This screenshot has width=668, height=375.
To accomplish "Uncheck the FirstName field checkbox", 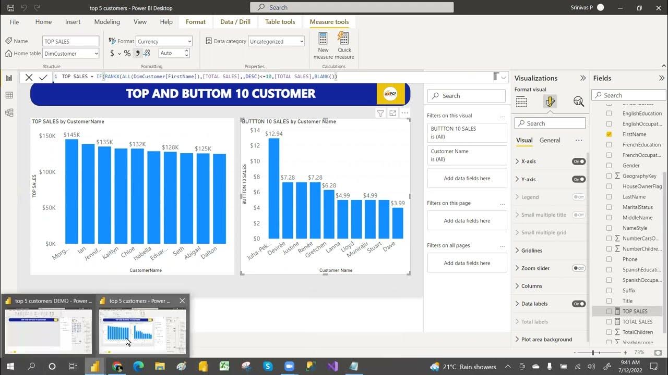I will pos(609,134).
